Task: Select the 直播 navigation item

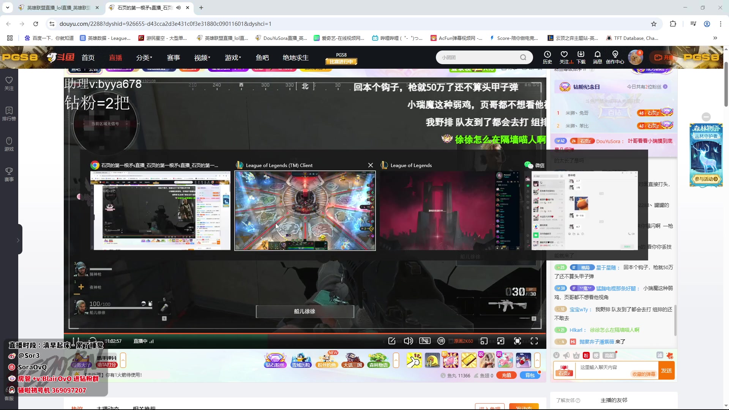Action: (x=115, y=58)
